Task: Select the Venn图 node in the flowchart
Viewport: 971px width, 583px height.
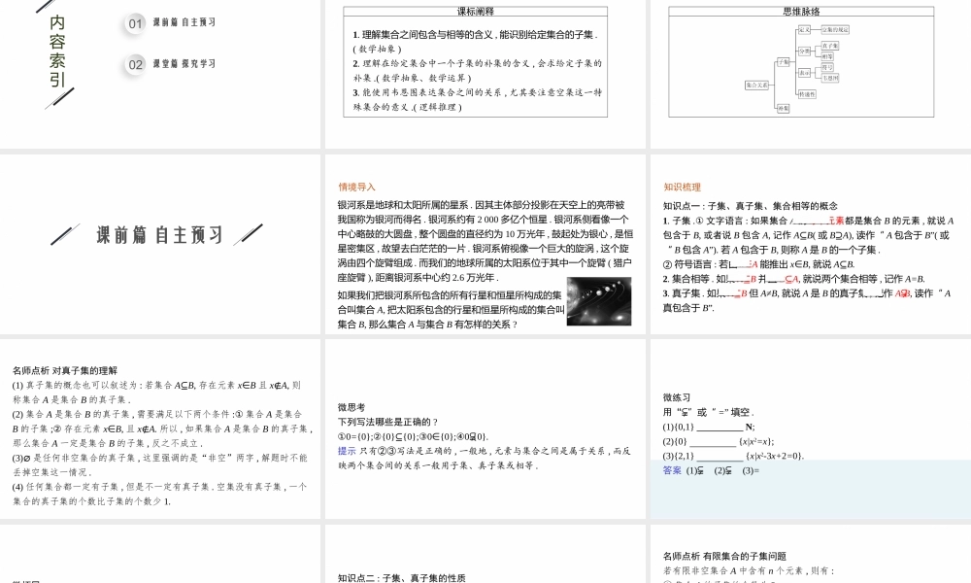Action: [830, 78]
